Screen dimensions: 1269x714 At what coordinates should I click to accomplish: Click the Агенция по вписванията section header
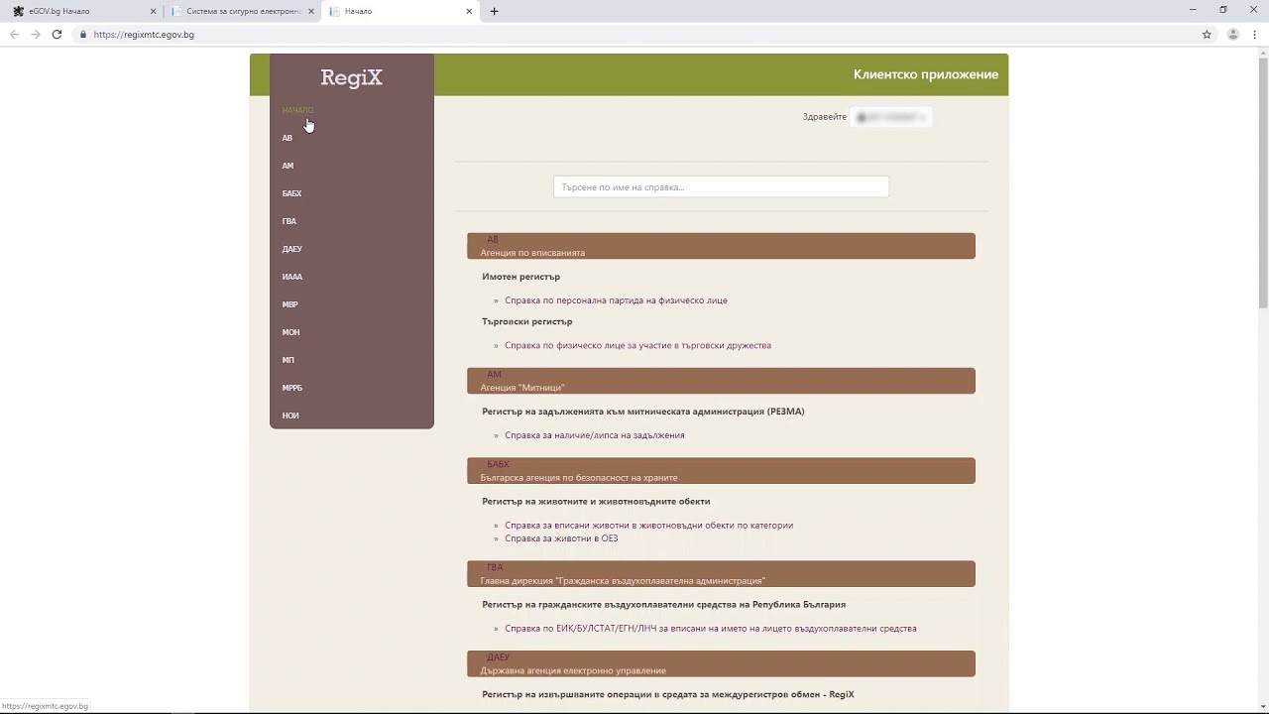[721, 246]
